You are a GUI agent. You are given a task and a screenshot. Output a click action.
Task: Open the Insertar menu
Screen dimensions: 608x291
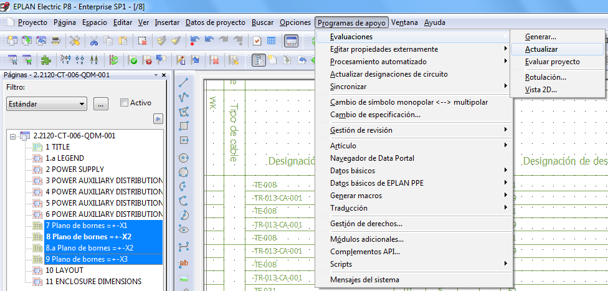(167, 22)
